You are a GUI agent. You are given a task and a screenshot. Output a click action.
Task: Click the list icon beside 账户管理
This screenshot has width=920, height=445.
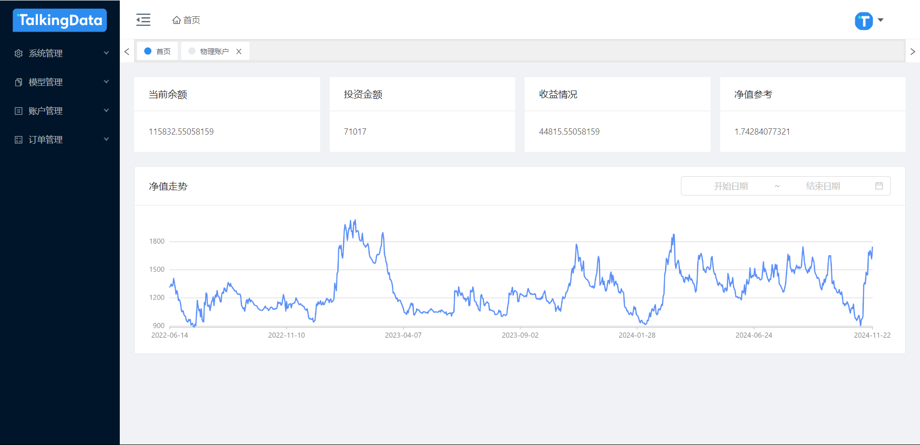(19, 111)
